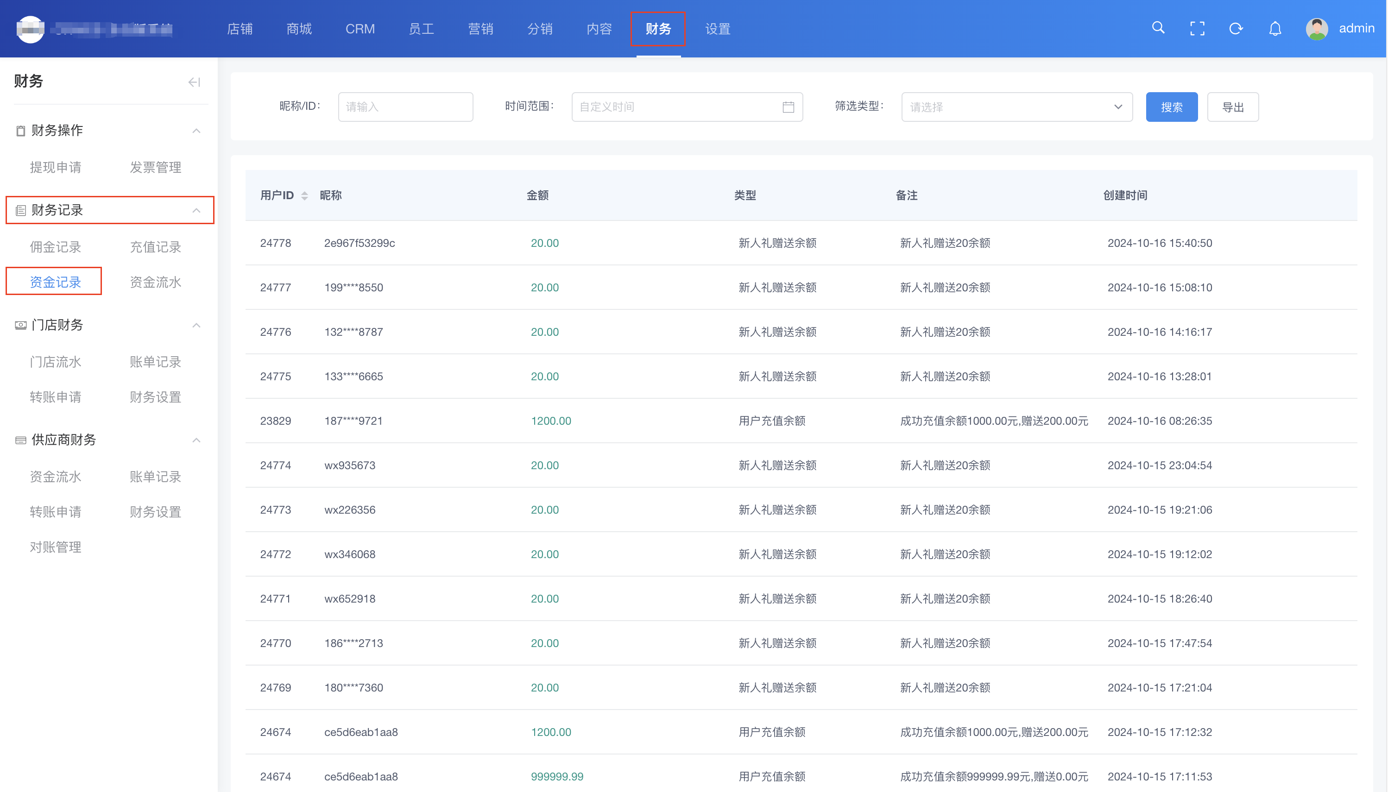This screenshot has width=1388, height=792.
Task: Click the refresh page icon
Action: 1236,28
